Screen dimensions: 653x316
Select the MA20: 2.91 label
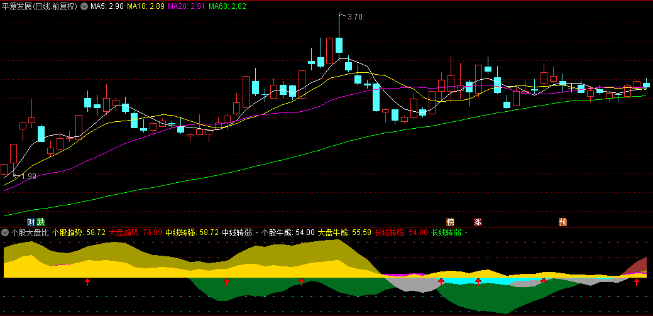tap(185, 6)
